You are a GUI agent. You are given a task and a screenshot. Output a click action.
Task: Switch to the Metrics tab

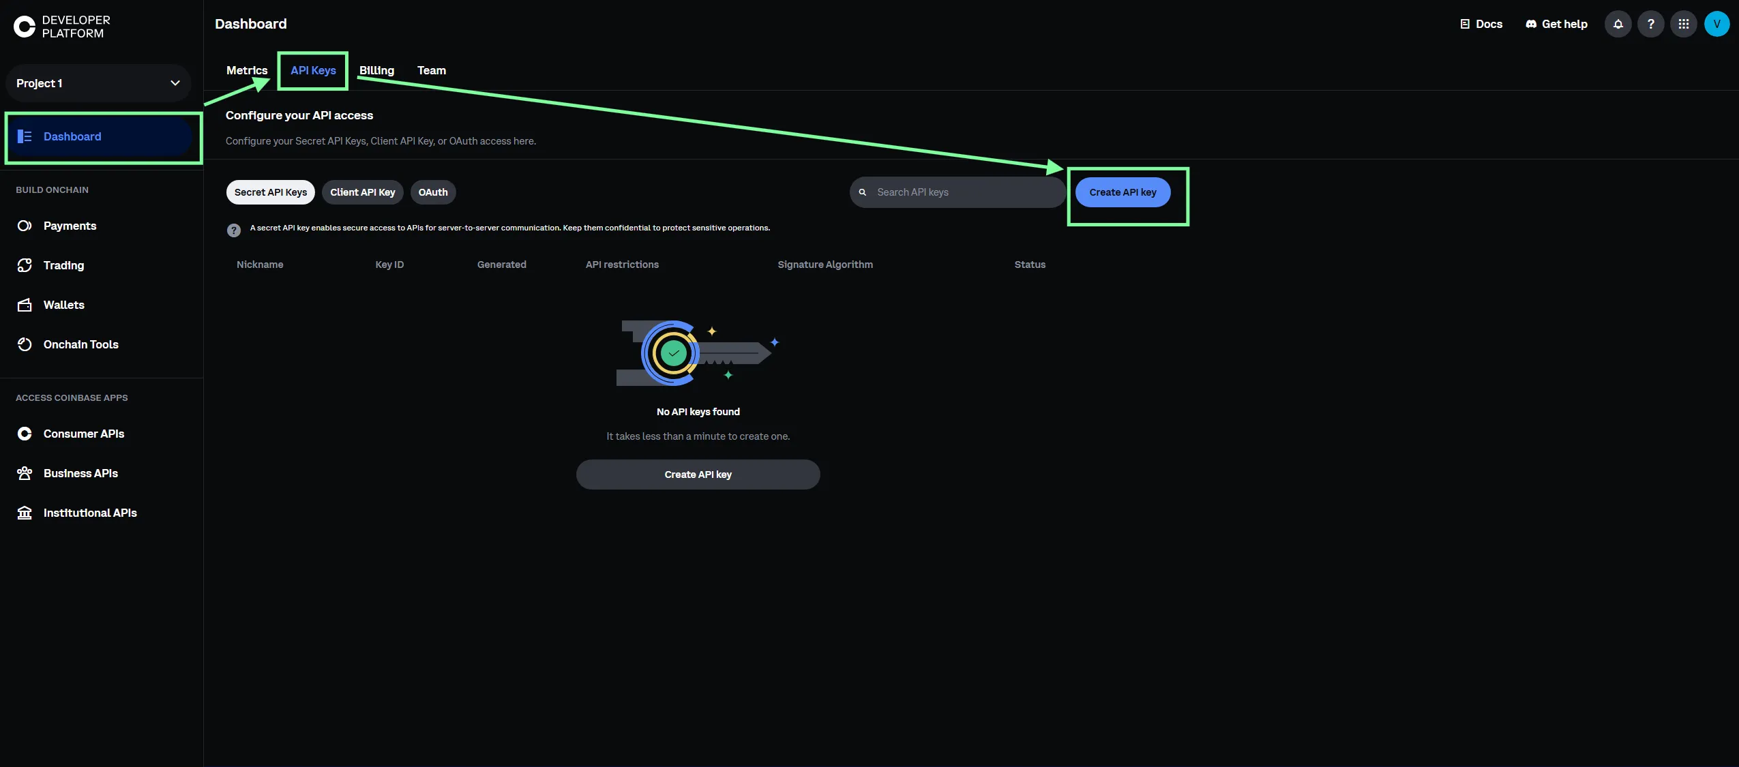[x=247, y=70]
